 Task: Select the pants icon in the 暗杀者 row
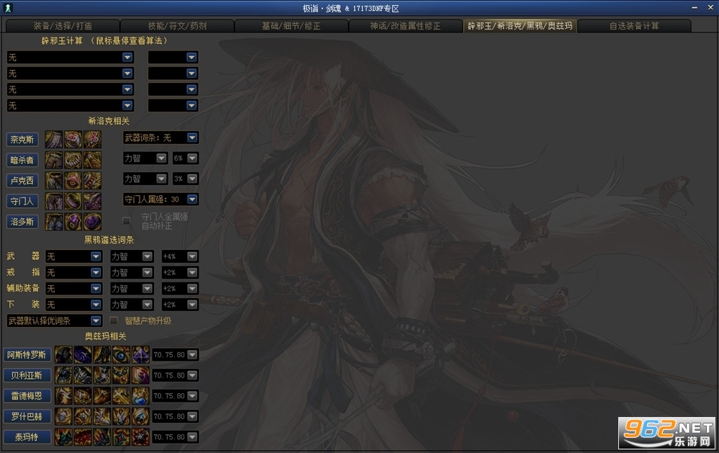coord(54,160)
